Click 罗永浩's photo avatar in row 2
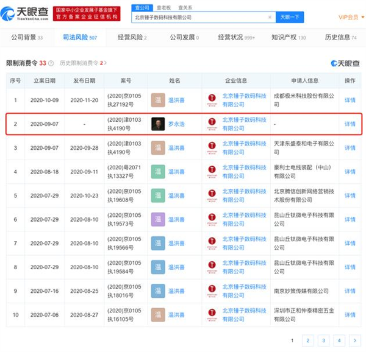366x352 pixels. 158,124
